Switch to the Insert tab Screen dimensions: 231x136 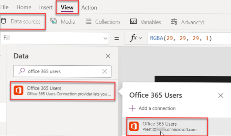(x=46, y=7)
